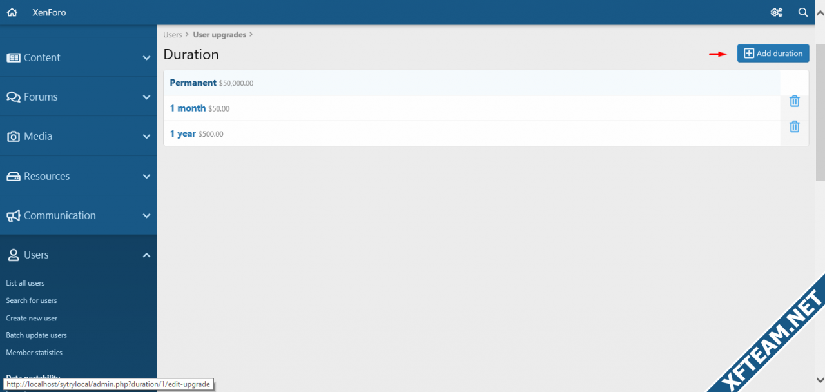The image size is (825, 392).
Task: Click the $500.00 price text
Action: [211, 134]
